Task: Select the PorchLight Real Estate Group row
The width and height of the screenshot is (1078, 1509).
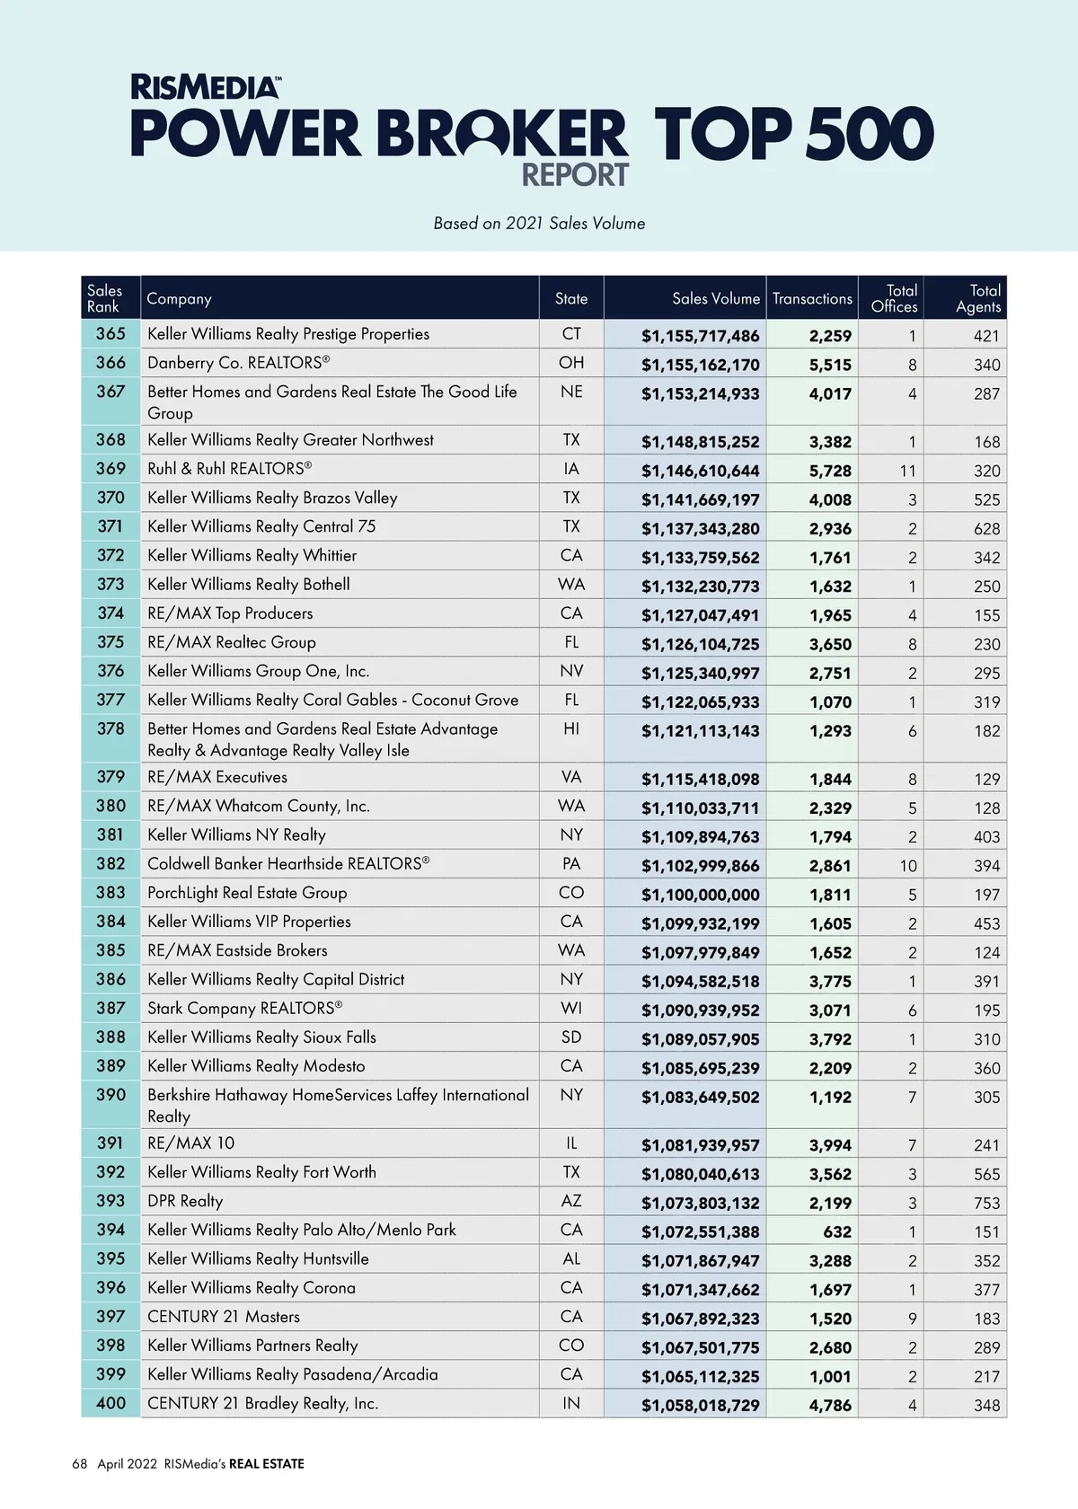Action: pyautogui.click(x=247, y=893)
